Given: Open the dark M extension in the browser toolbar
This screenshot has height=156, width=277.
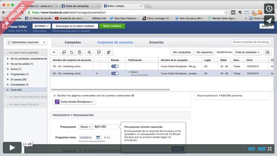Looking at the screenshot, I should coord(233,12).
